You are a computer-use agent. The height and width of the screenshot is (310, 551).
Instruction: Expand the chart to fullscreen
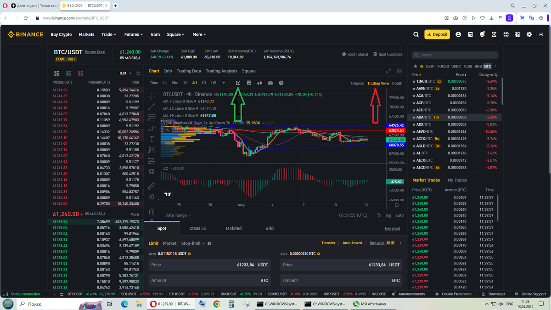[388, 71]
